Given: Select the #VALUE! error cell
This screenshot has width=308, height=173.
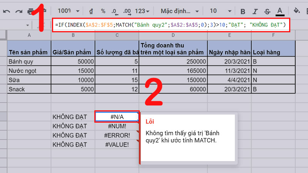Looking at the screenshot, I should [x=117, y=145].
